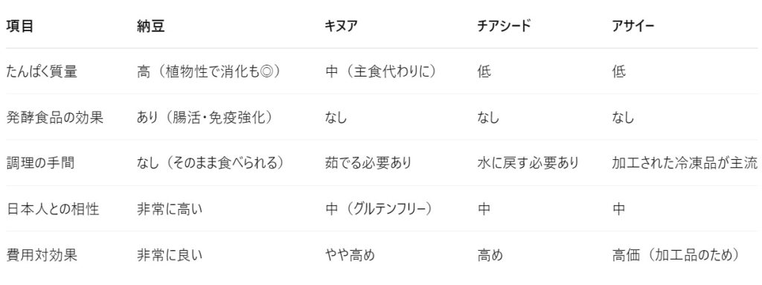
Task: Select the cell 中（グルテンフリー）
Action: 379,209
